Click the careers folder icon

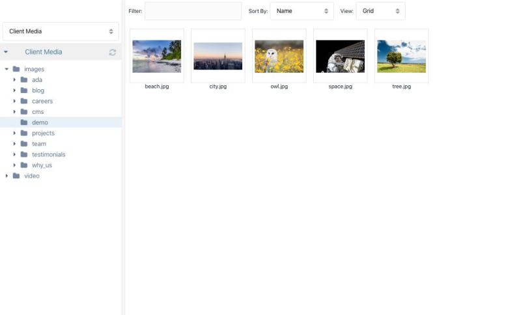(24, 101)
